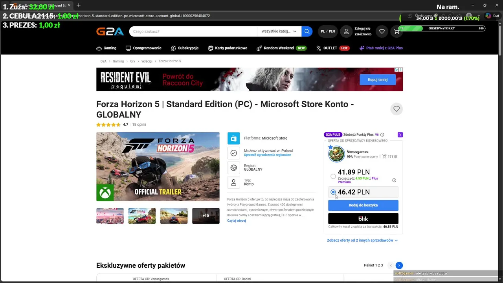503x283 pixels.
Task: Click Zaloguj się link
Action: 362,29
